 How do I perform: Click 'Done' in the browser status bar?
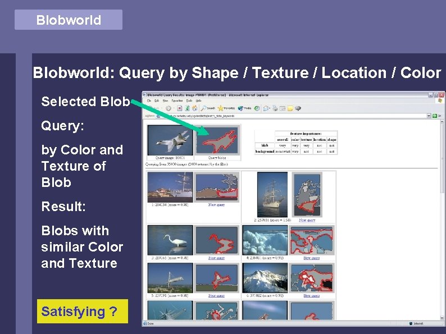pyautogui.click(x=151, y=323)
